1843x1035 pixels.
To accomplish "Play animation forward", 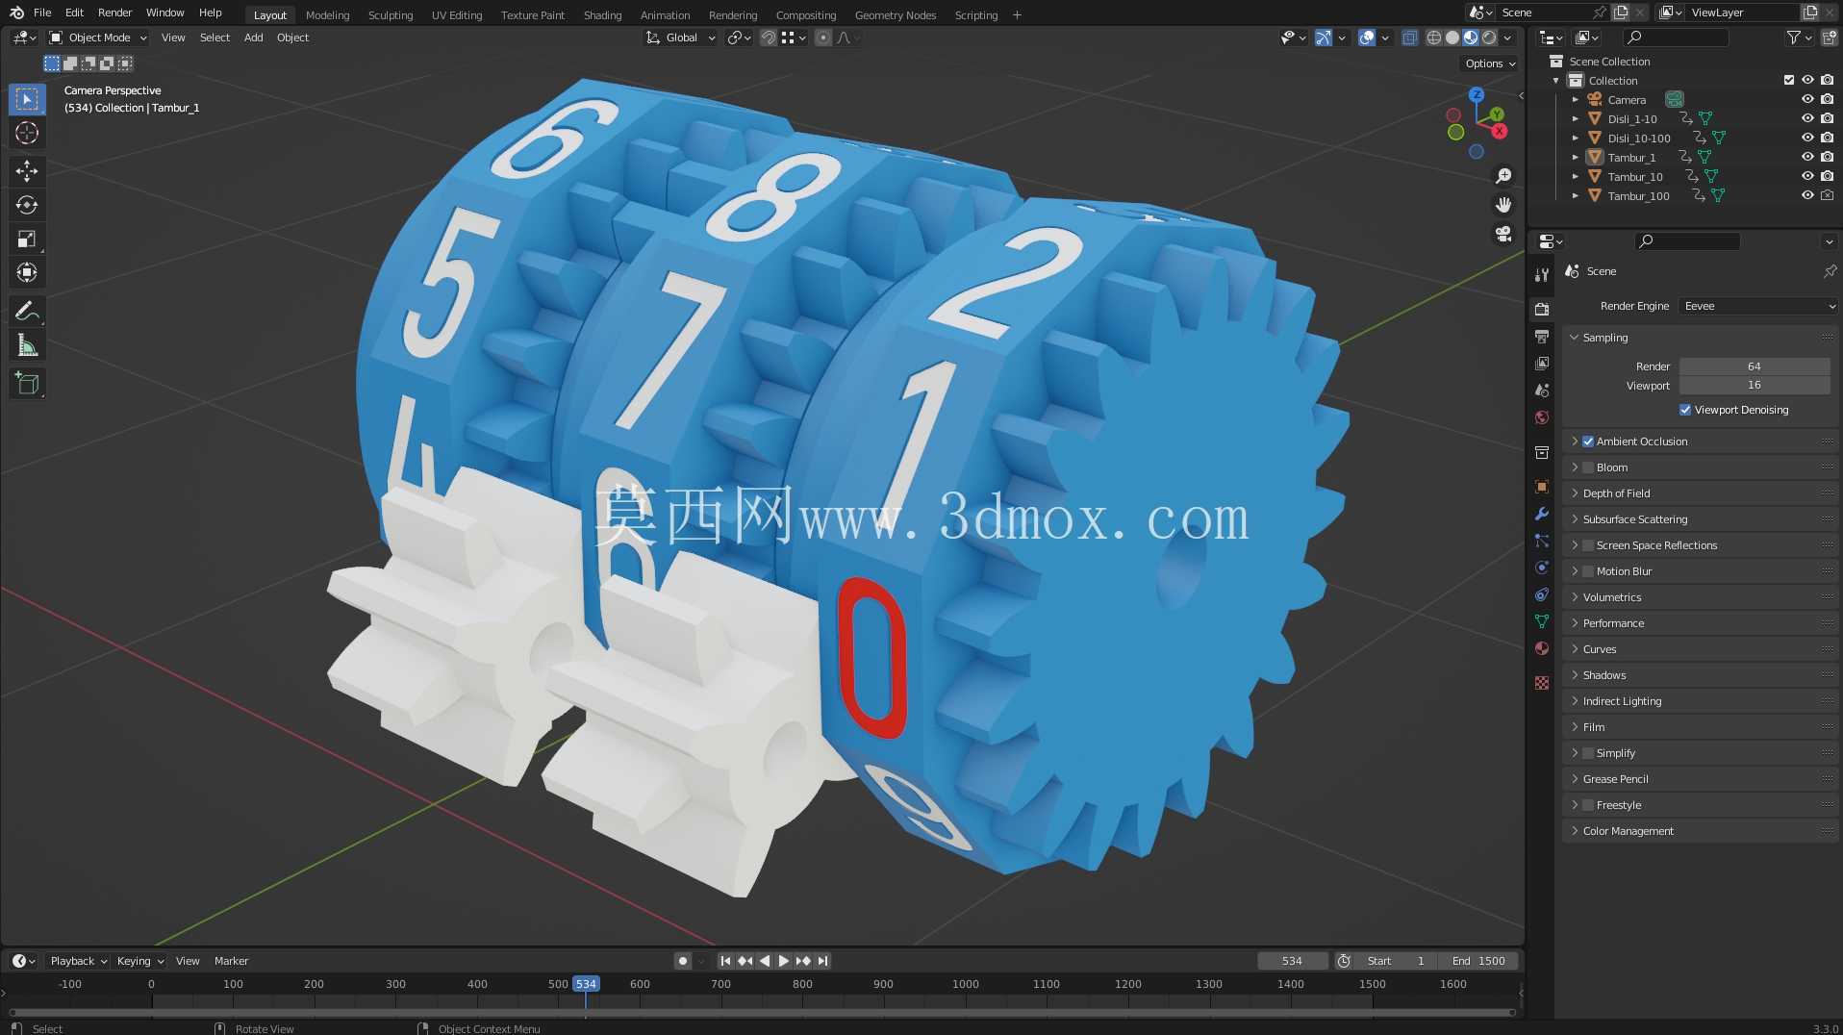I will [783, 961].
